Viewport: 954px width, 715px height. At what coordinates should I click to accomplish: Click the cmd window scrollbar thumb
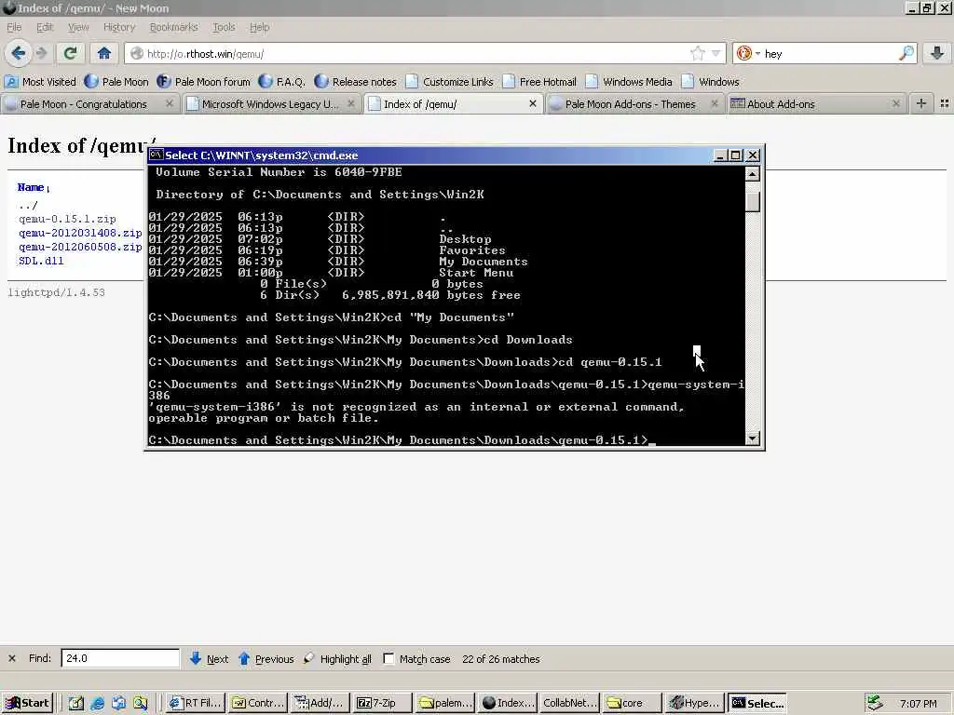pyautogui.click(x=753, y=201)
